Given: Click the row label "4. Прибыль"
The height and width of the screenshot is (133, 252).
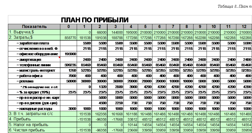Looking at the screenshot, I should click(x=20, y=119).
